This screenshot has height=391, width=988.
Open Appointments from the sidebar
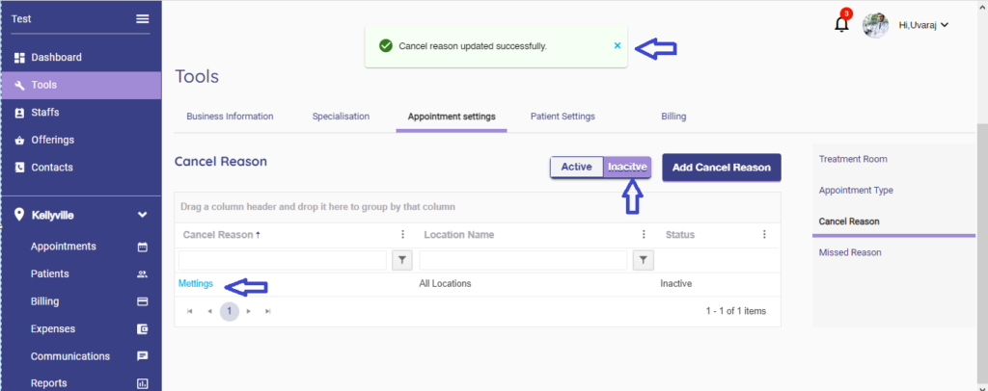pos(64,247)
